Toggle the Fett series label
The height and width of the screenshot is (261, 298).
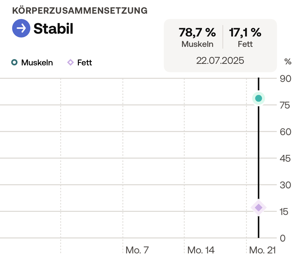click(x=85, y=63)
